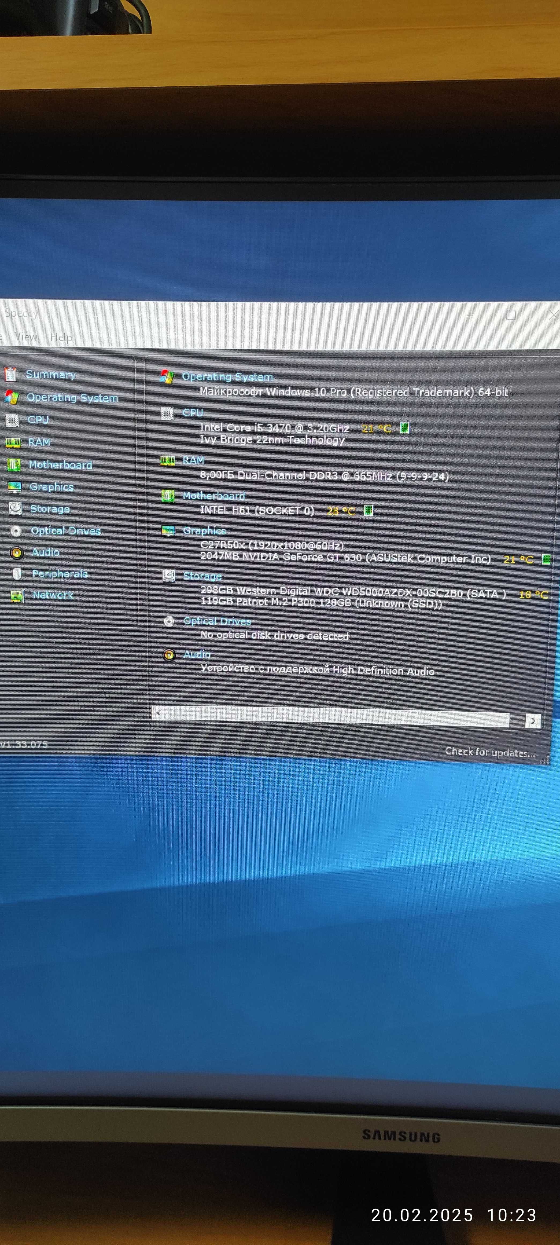Viewport: 560px width, 1245px height.
Task: Click green temperature indicator next to CPU 21 °C
Action: (404, 428)
